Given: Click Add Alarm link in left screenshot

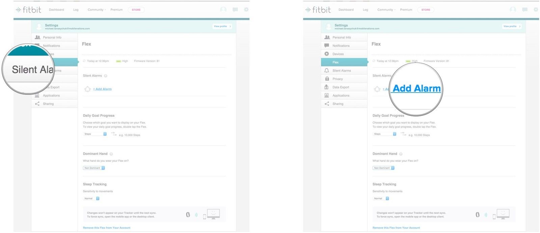Looking at the screenshot, I should [x=103, y=89].
